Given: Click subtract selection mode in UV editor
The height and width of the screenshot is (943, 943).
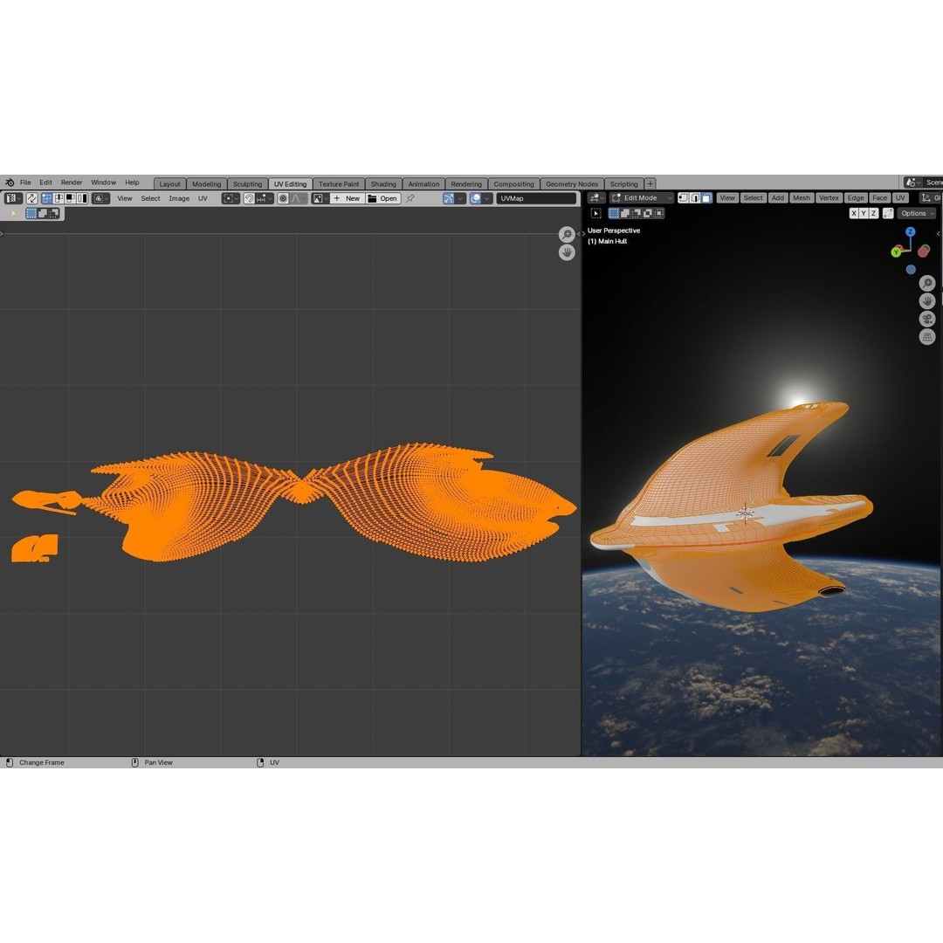Looking at the screenshot, I should (x=54, y=213).
